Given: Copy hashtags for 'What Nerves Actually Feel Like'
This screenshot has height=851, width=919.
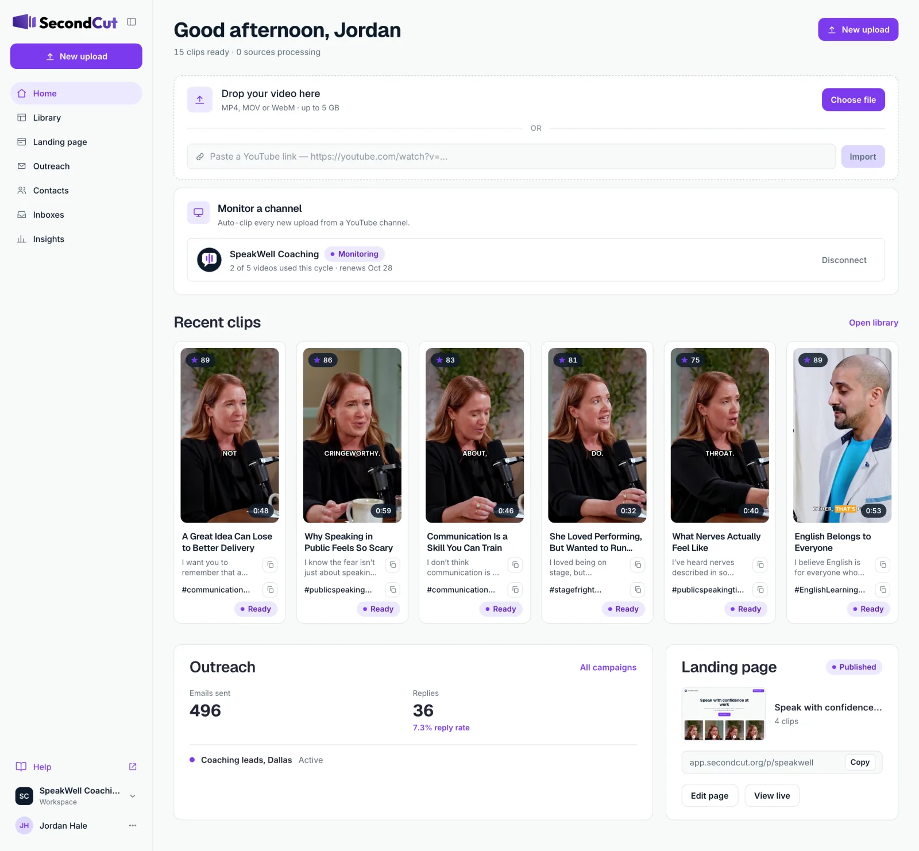Looking at the screenshot, I should tap(760, 590).
